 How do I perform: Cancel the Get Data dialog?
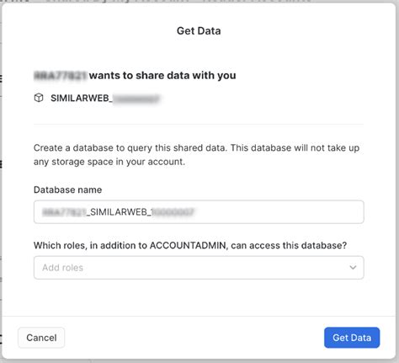coord(41,338)
